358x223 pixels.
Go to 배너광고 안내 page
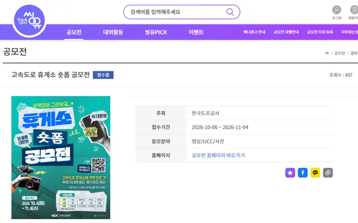pyautogui.click(x=254, y=32)
